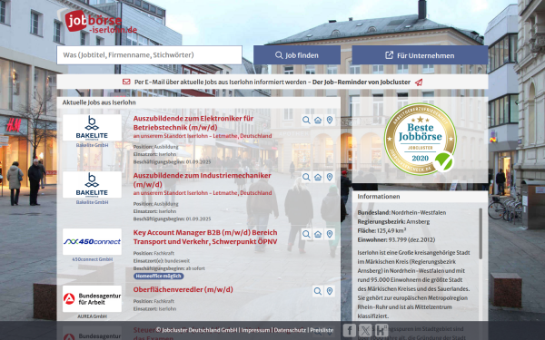Viewport: 545px width, 340px height.
Task: Click magnifier icon for Key Account Manager job
Action: point(306,234)
